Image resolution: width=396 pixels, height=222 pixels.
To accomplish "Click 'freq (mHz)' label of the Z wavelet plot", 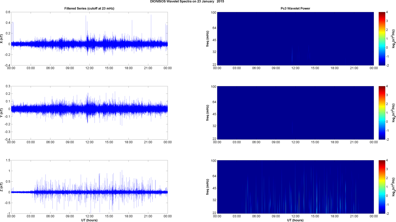I will [208, 187].
